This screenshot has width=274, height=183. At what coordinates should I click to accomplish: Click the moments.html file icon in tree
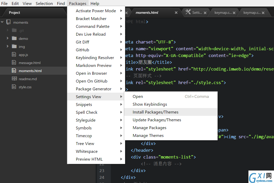[x=14, y=71]
